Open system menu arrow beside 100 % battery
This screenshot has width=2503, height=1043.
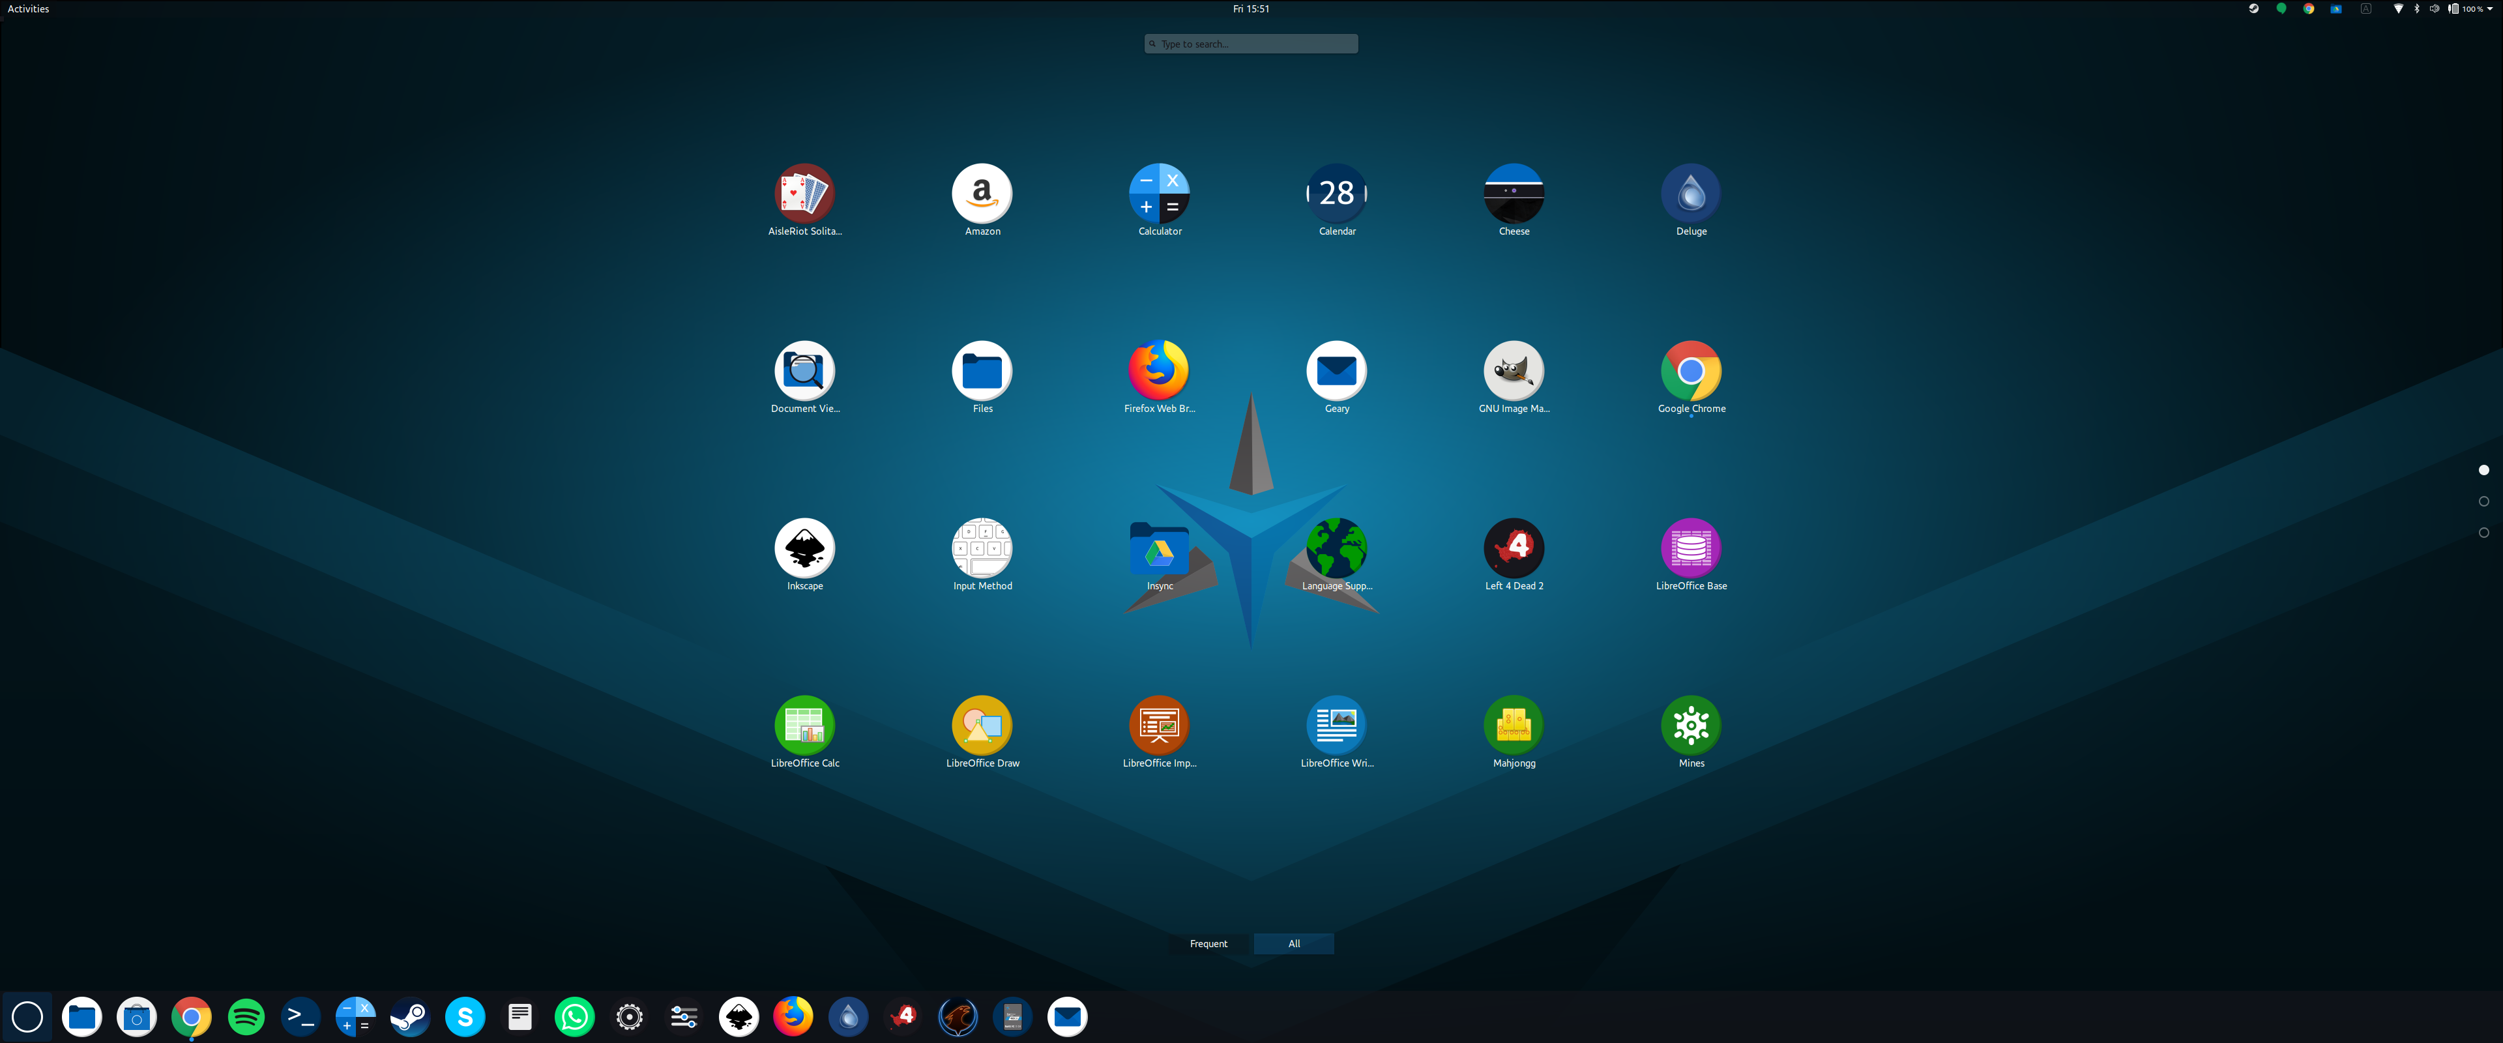(2489, 8)
